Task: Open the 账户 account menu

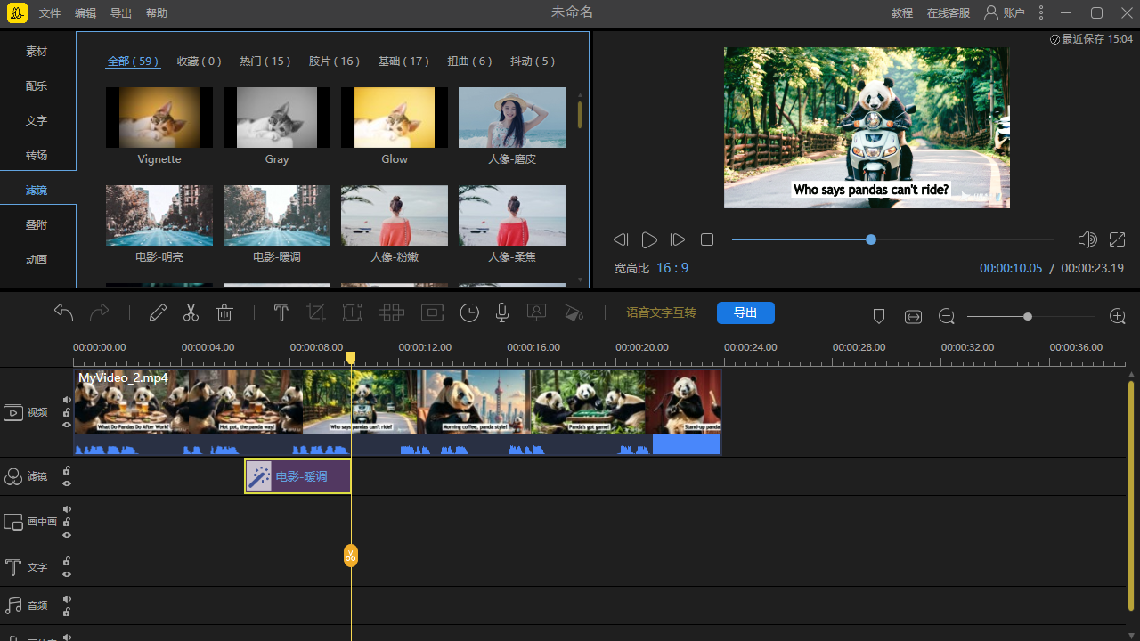Action: [x=1004, y=13]
